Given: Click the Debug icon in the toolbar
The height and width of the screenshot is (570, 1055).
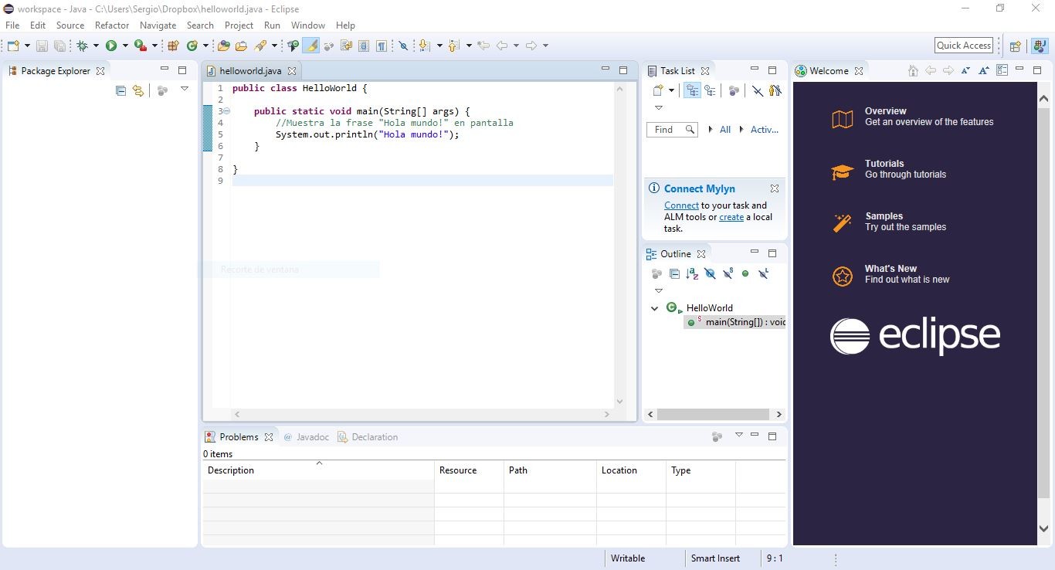Looking at the screenshot, I should coord(82,45).
